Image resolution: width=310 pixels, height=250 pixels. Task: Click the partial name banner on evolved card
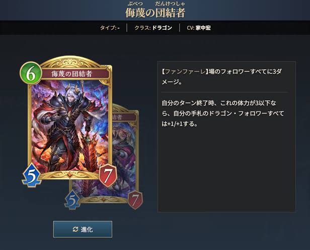coord(124,117)
